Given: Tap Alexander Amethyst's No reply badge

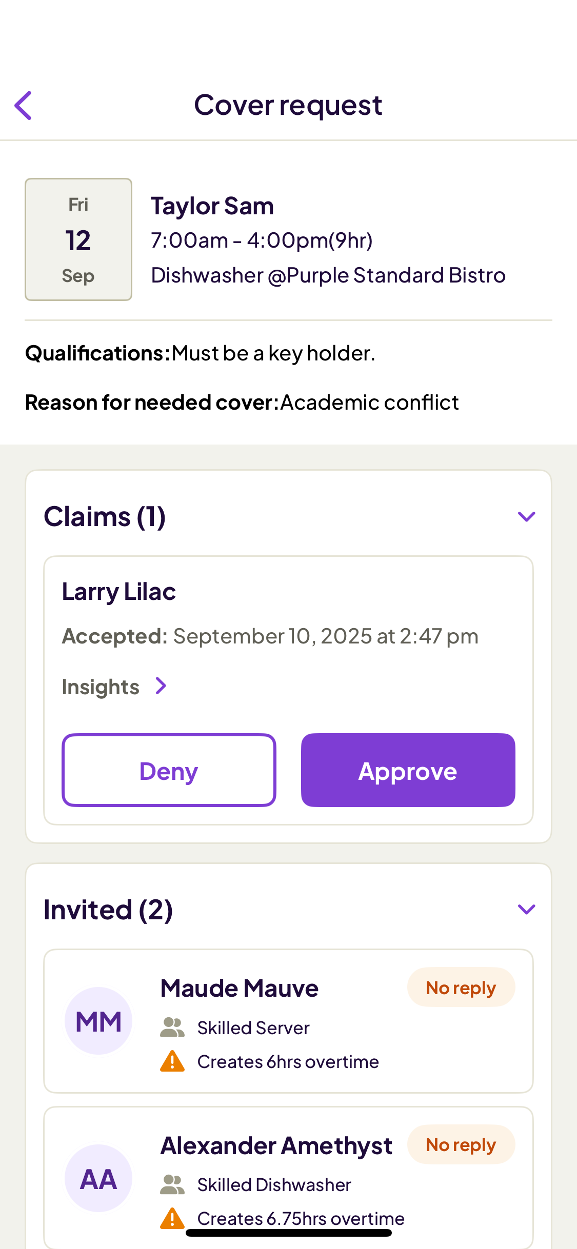Looking at the screenshot, I should [x=461, y=1144].
